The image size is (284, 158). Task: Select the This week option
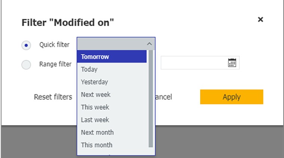point(112,107)
